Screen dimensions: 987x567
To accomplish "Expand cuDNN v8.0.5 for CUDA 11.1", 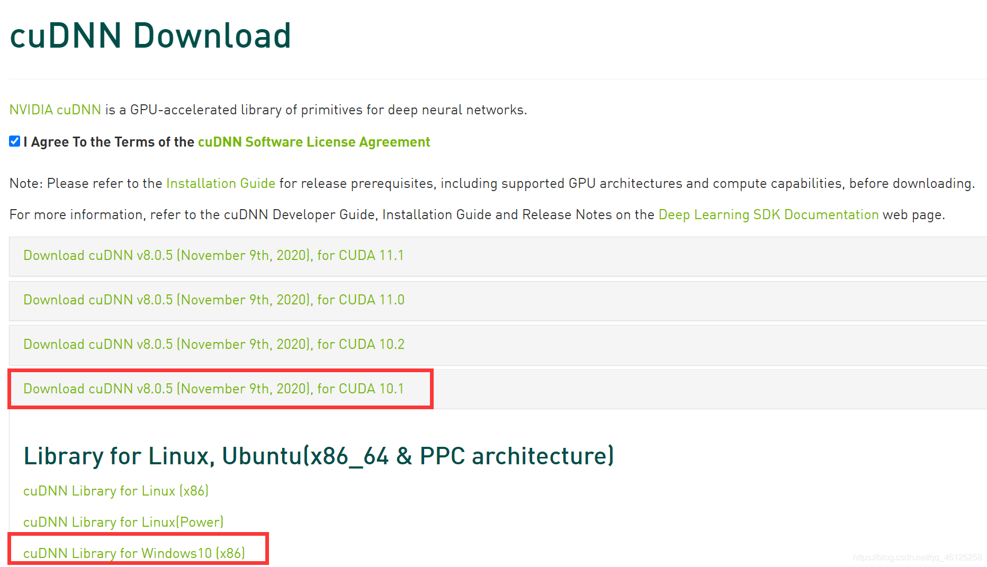I will pyautogui.click(x=213, y=255).
